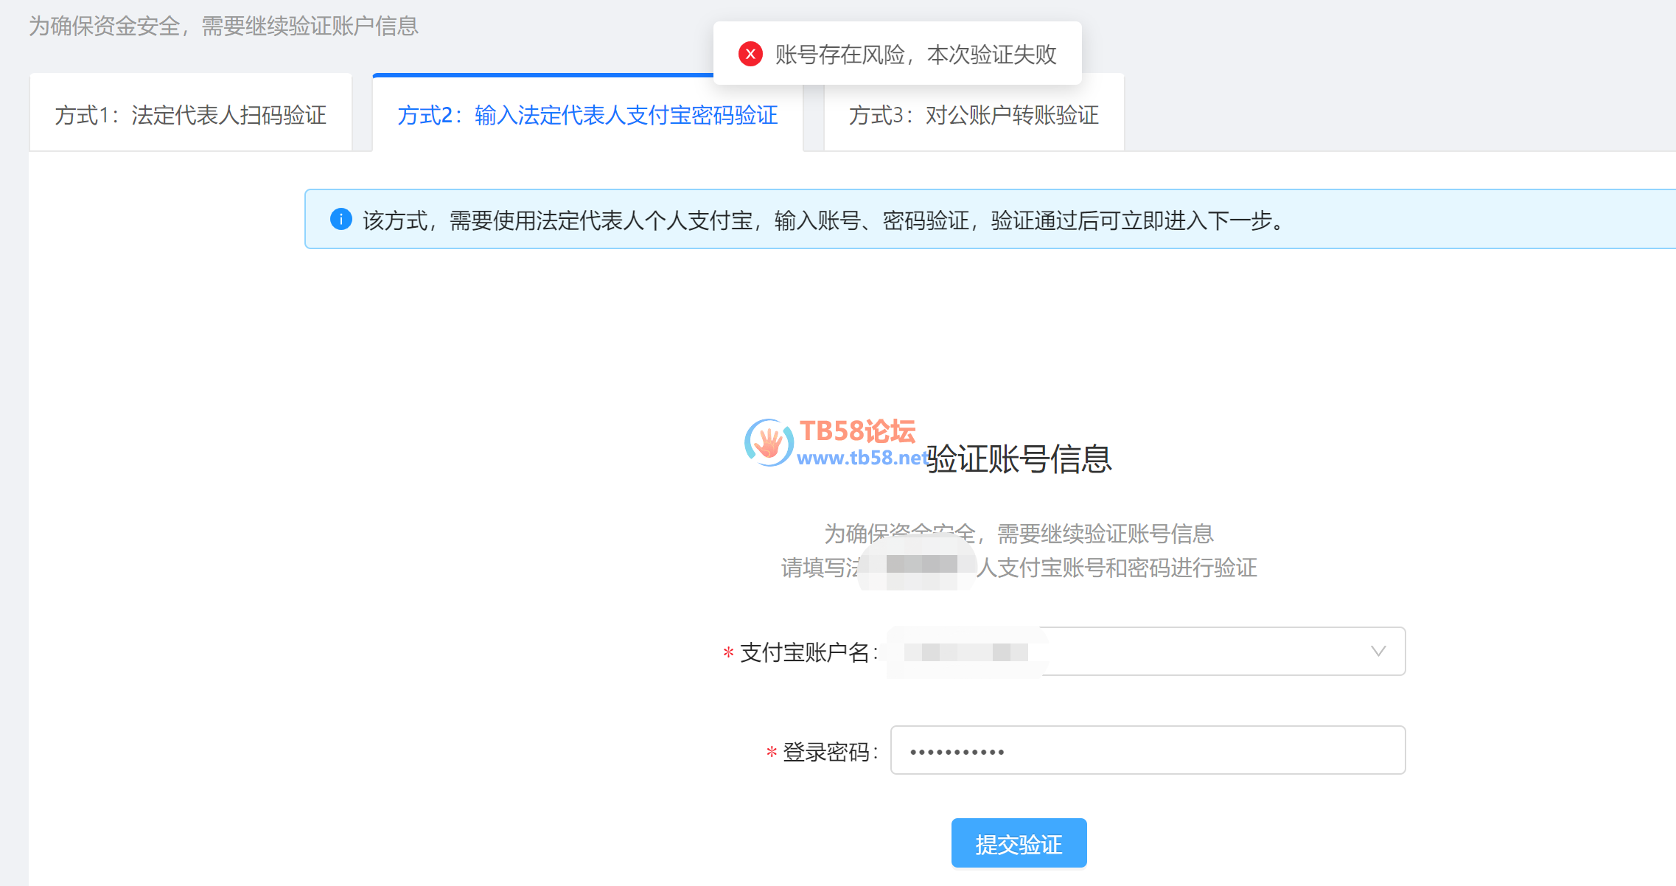Click the 提交验证 button
The width and height of the screenshot is (1676, 886).
[1019, 843]
